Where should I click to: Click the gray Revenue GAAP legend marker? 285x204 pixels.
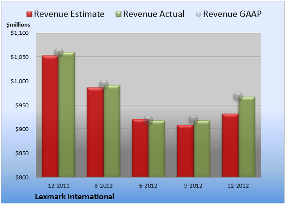tap(198, 15)
